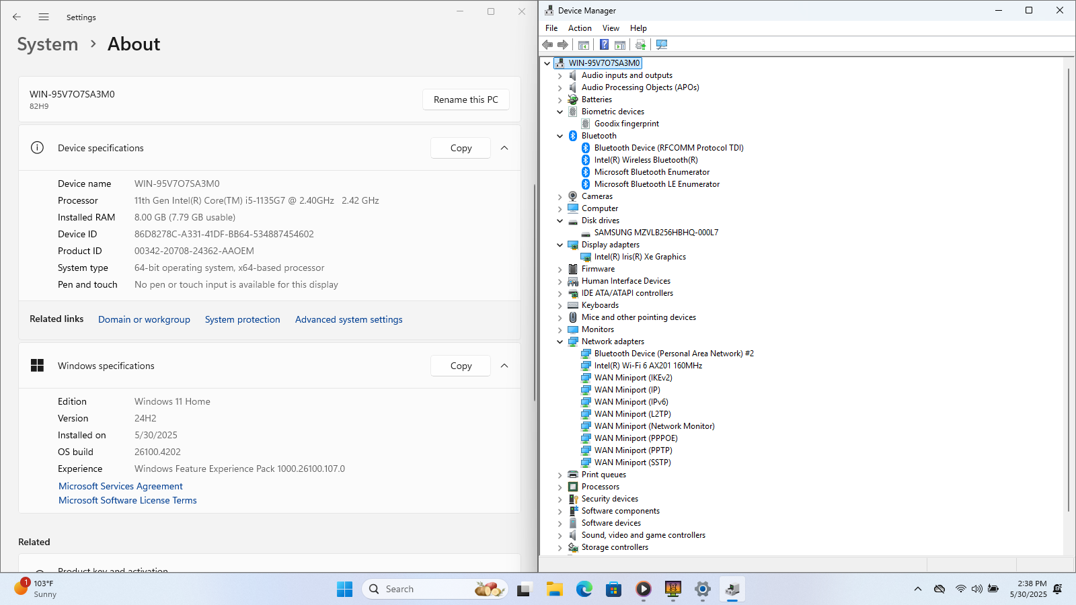Viewport: 1076px width, 605px height.
Task: Open Settings navigation hamburger menu
Action: tap(44, 17)
